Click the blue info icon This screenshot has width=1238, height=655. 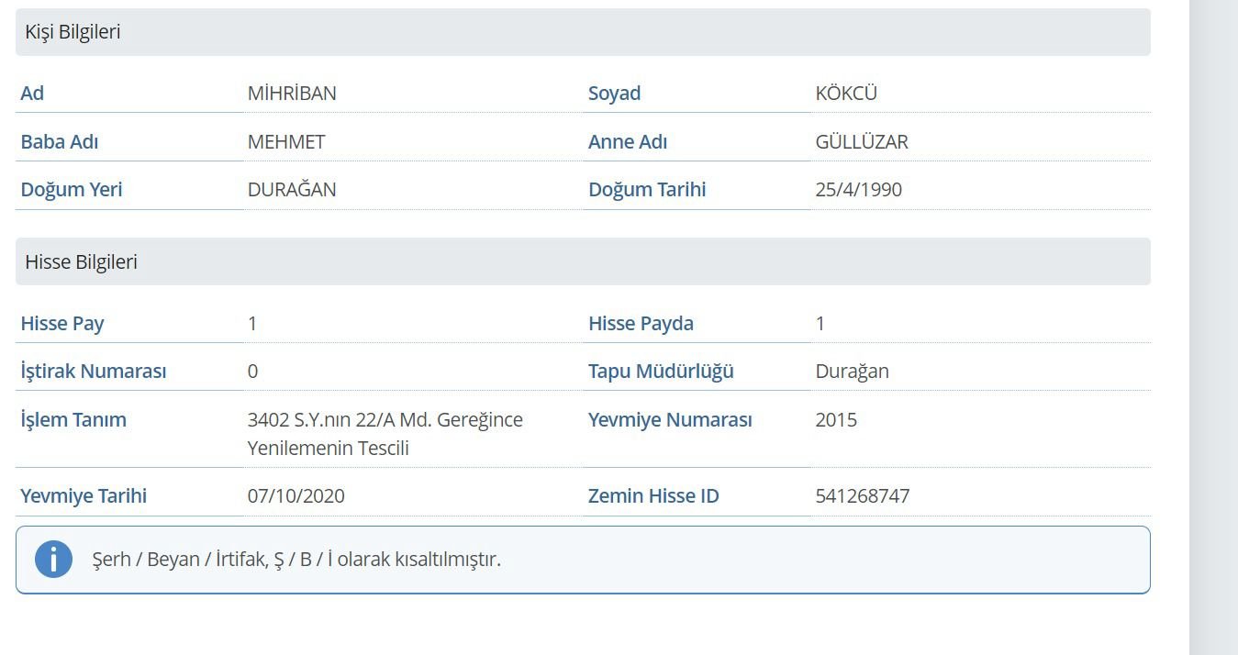click(53, 560)
